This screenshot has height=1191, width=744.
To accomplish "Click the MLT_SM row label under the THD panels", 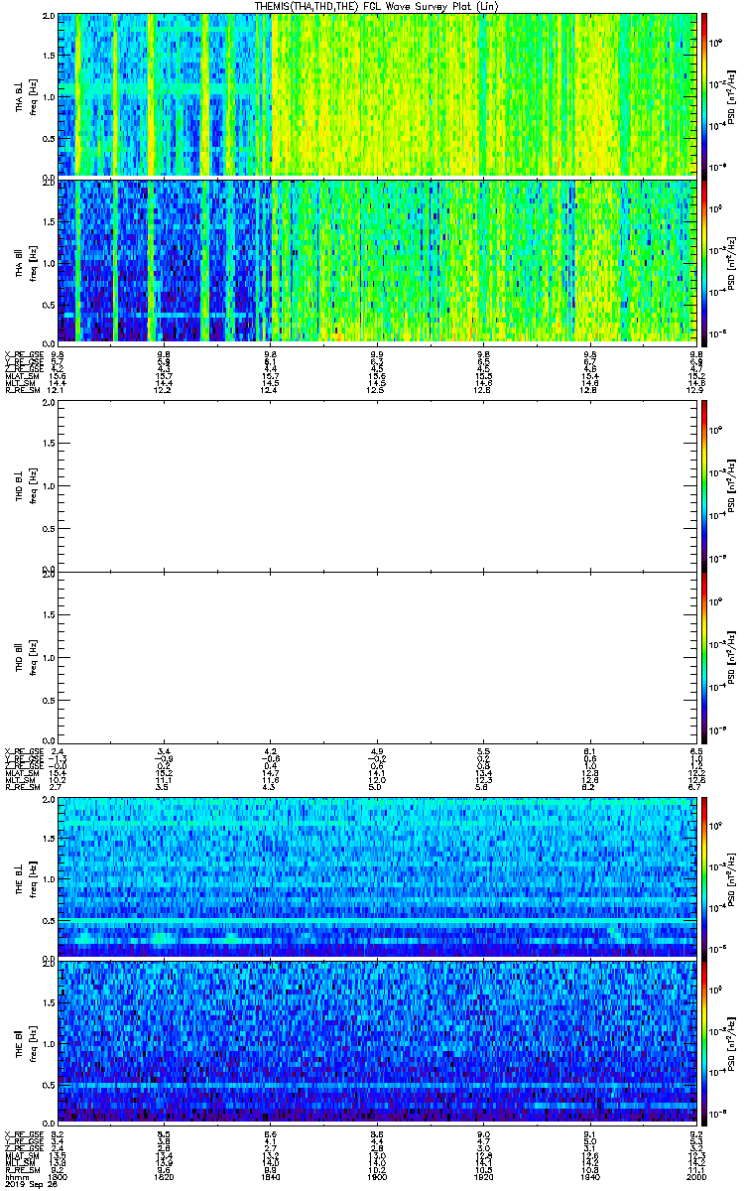I will (x=20, y=779).
